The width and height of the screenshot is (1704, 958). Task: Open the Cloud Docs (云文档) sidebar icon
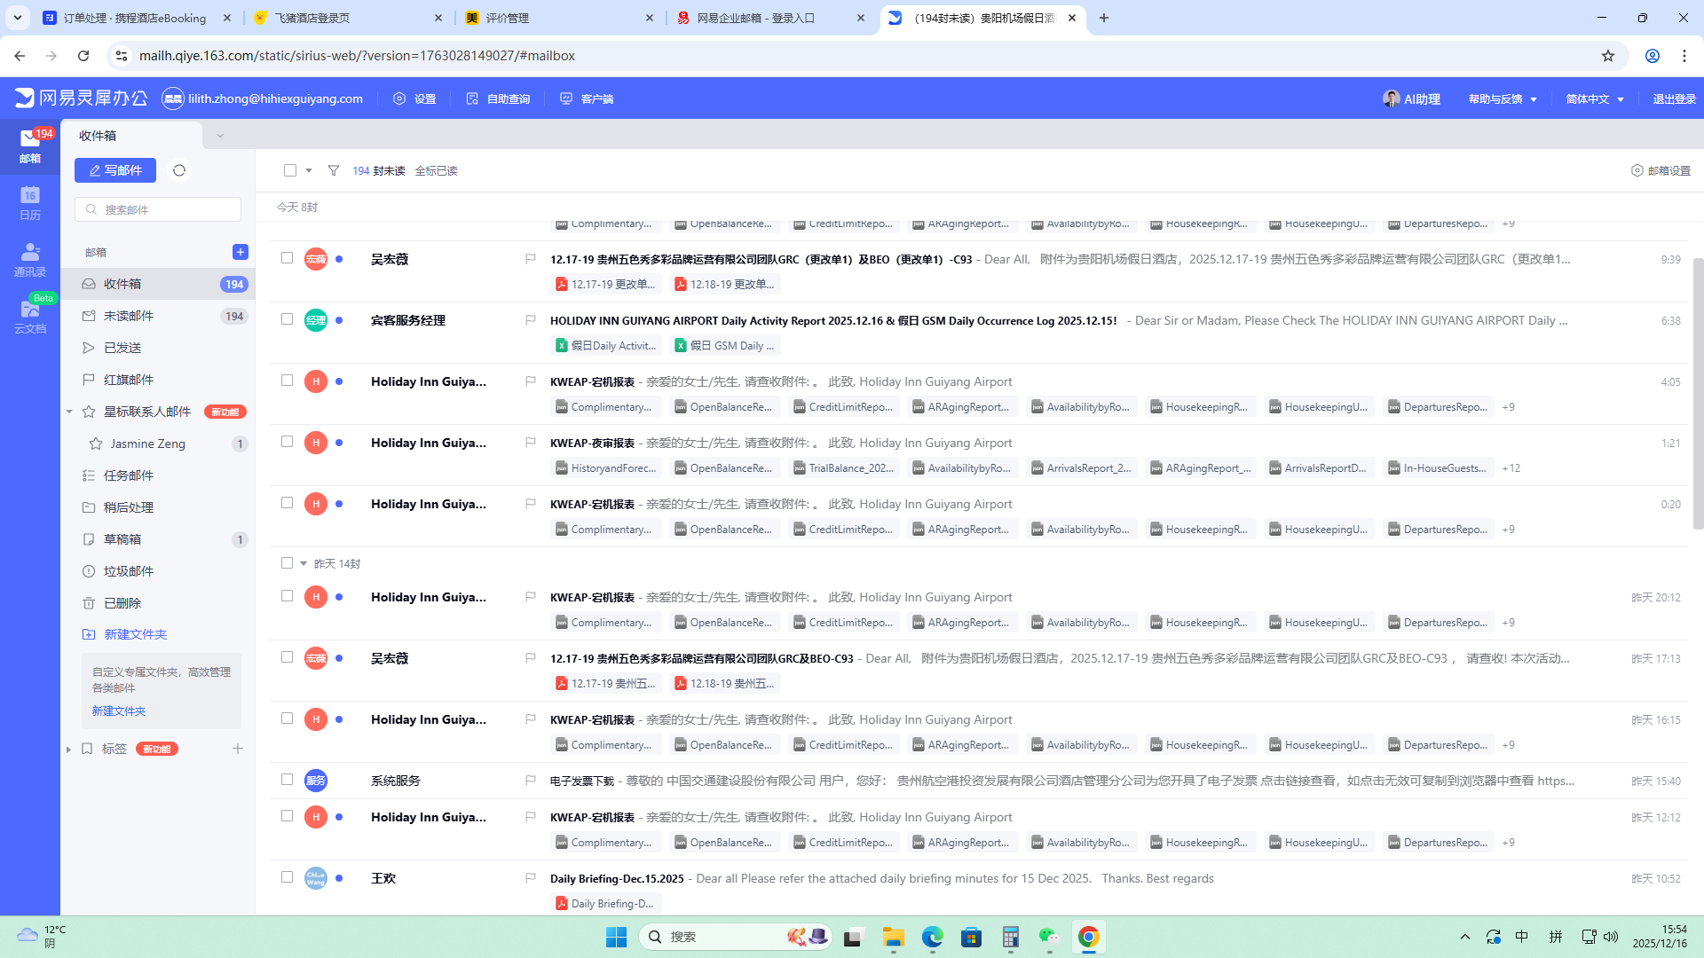pyautogui.click(x=29, y=316)
